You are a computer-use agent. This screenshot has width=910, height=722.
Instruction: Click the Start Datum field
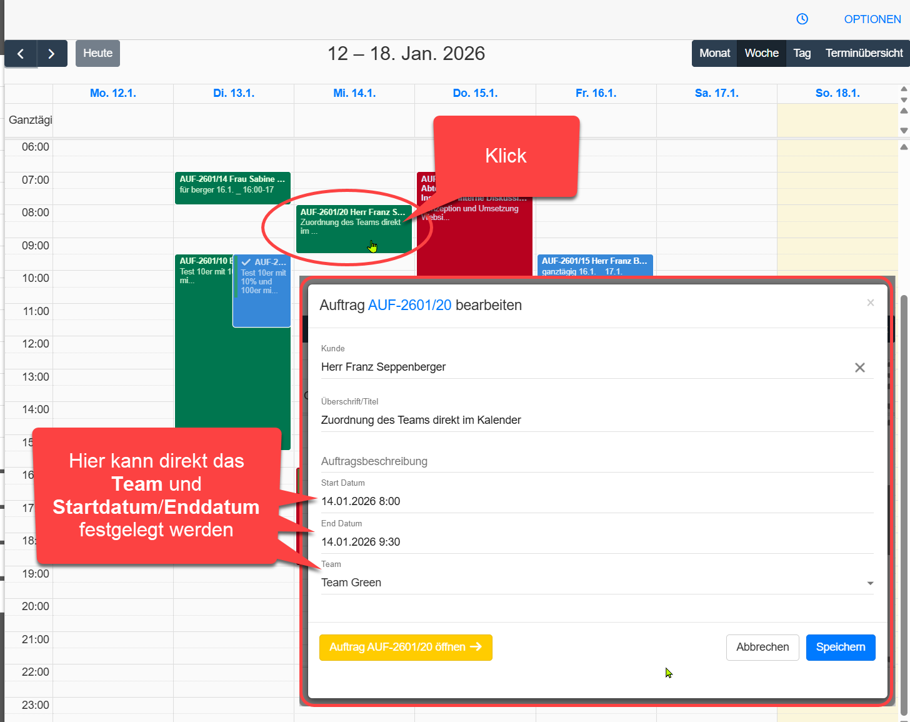pos(361,501)
